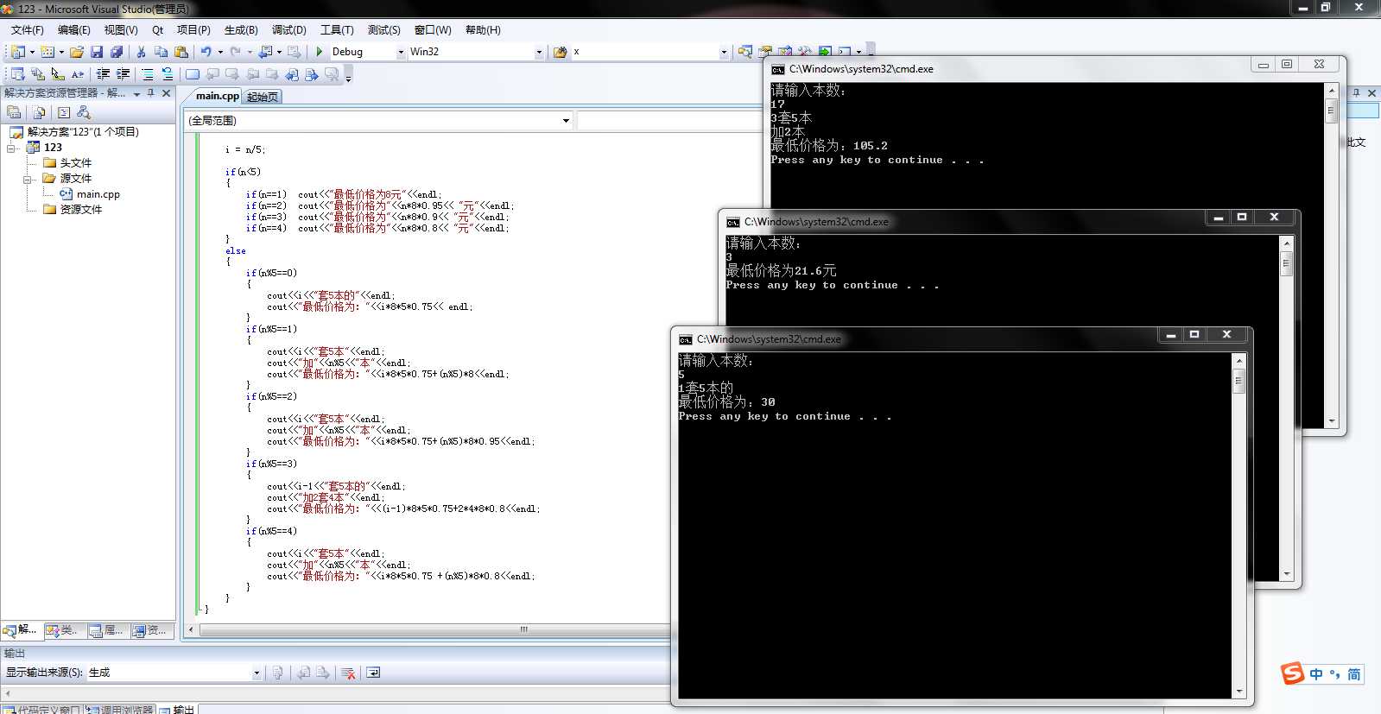Open the 视图(V) menu

click(x=121, y=29)
